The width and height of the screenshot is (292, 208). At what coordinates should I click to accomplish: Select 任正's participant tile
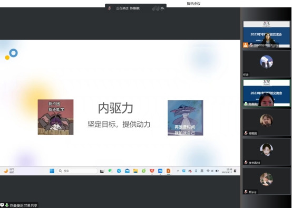click(267, 64)
